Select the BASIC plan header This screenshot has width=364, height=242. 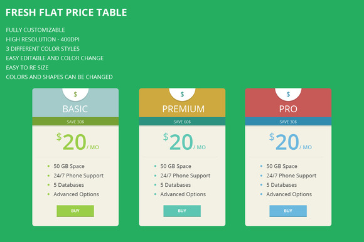pyautogui.click(x=75, y=109)
